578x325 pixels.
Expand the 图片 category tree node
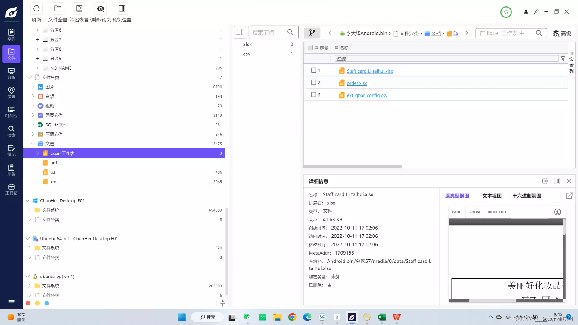click(x=33, y=87)
